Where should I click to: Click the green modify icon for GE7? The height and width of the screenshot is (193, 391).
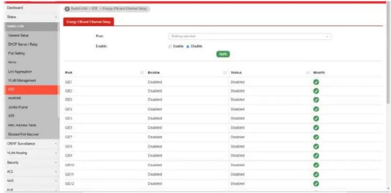point(316,137)
